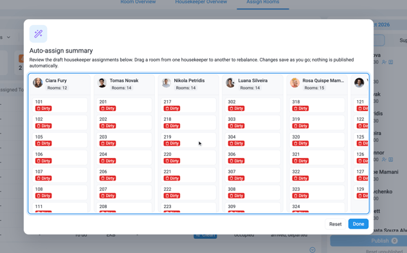Click the Dirty badge on room 322
Screen dimensions: 407x253
pyautogui.click(x=300, y=179)
